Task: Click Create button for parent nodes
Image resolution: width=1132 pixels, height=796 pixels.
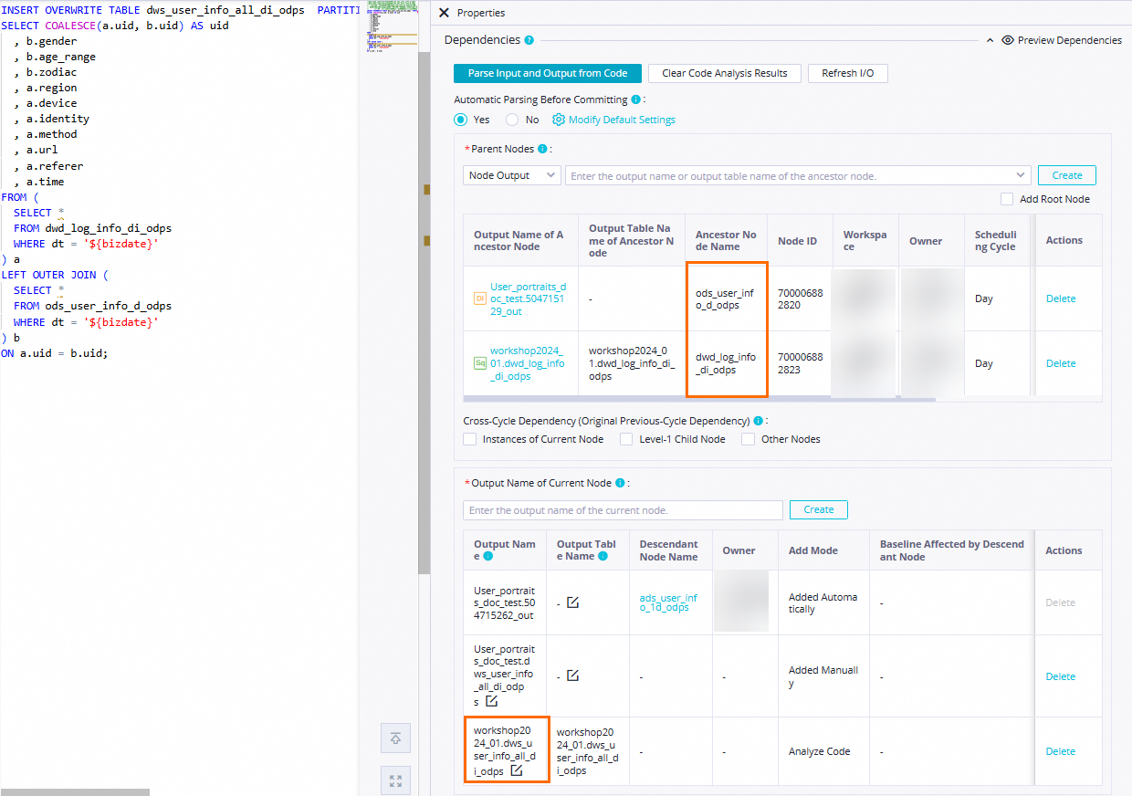Action: click(x=1066, y=175)
